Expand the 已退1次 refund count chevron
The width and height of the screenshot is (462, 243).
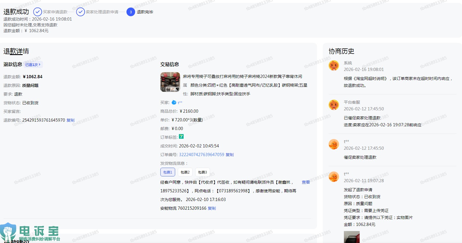tap(39, 65)
